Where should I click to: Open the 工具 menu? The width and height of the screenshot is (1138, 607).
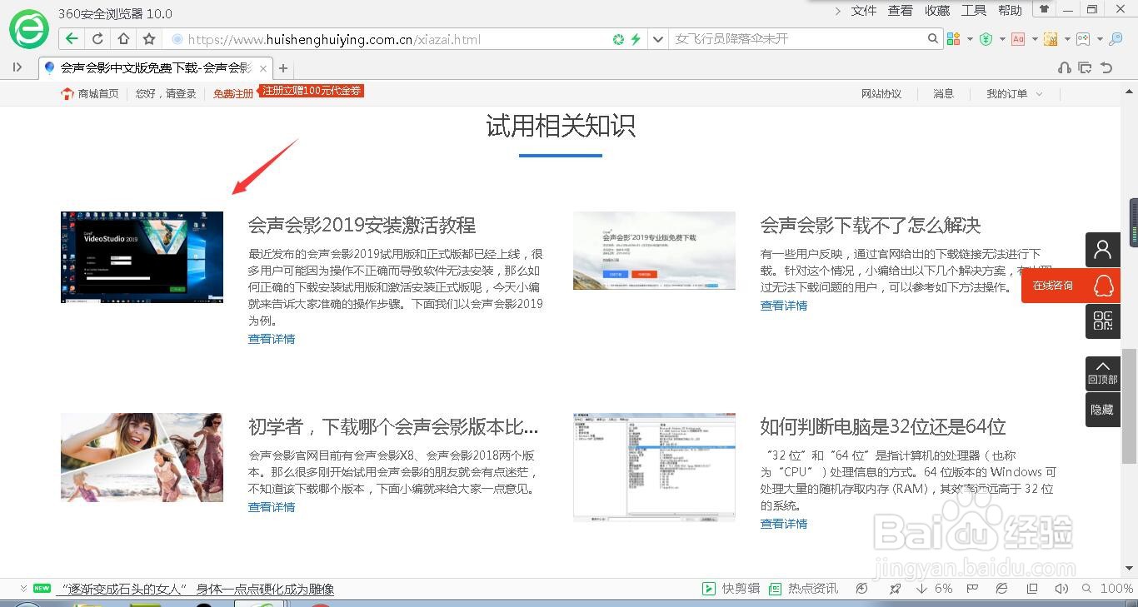[x=974, y=11]
